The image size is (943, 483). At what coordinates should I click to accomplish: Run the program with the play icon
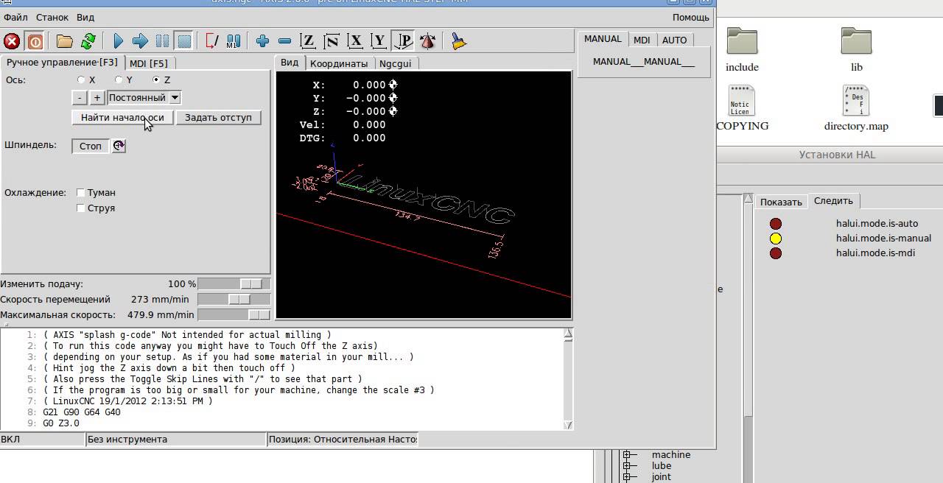(x=118, y=41)
